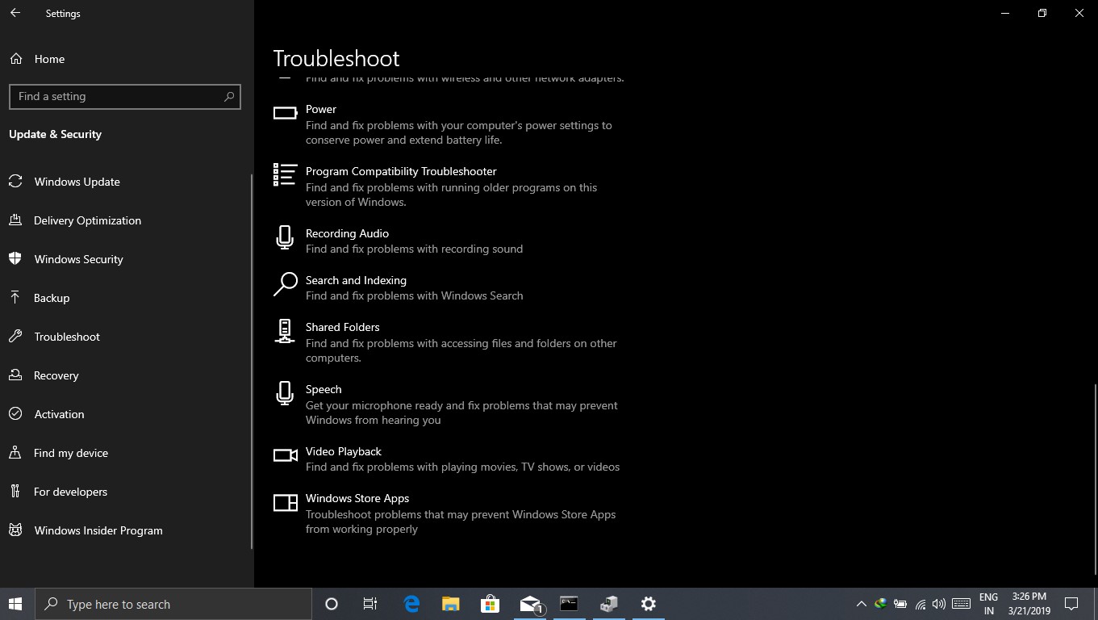Image resolution: width=1098 pixels, height=620 pixels.
Task: Click the Troubleshoot wrench icon
Action: (x=15, y=337)
